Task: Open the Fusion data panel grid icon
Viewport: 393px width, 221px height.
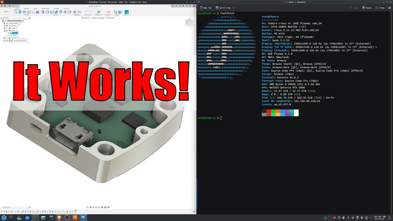Action: 2,6
